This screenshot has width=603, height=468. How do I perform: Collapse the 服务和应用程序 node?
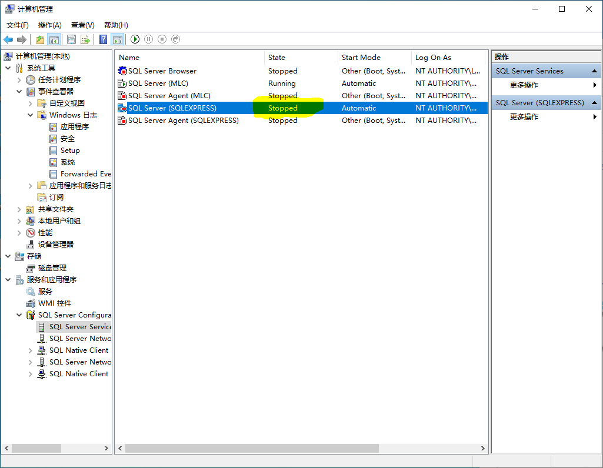tap(8, 279)
